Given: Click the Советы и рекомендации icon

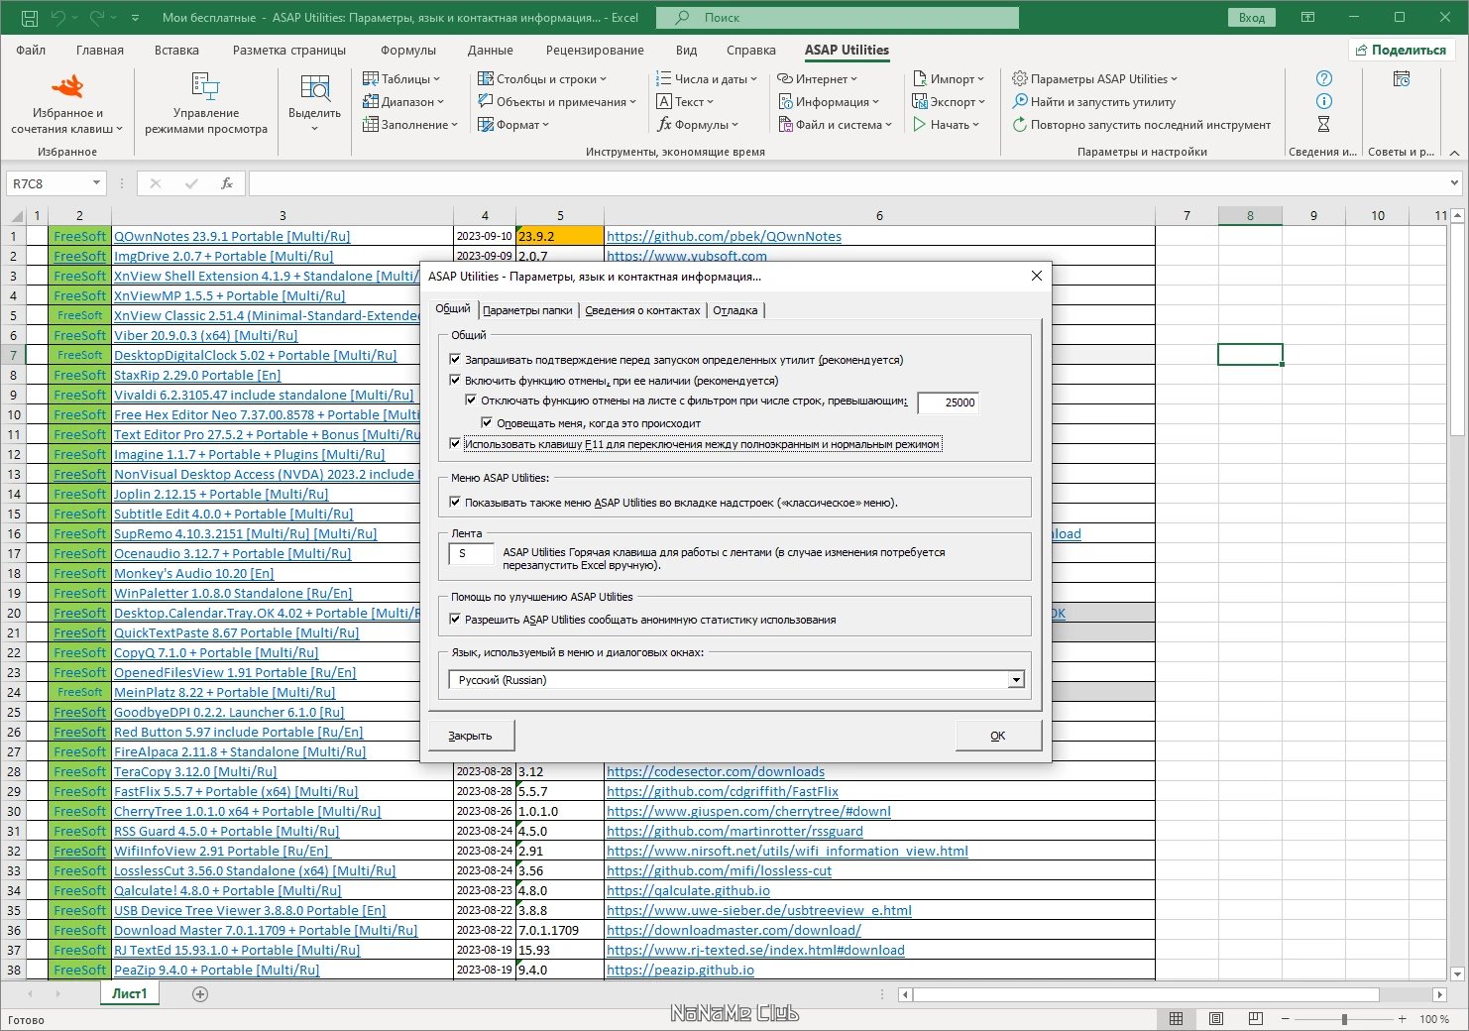Looking at the screenshot, I should pyautogui.click(x=1401, y=79).
